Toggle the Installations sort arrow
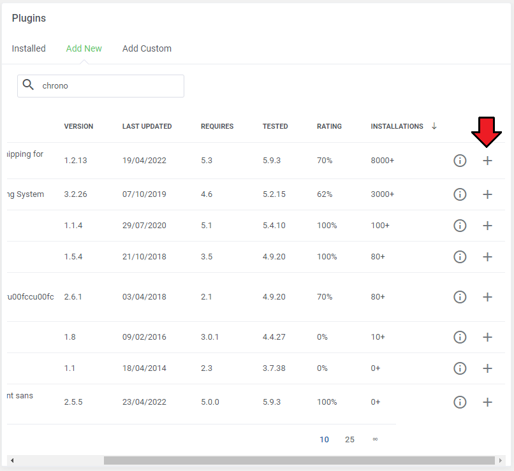Screen dimensions: 514x471 coord(434,126)
